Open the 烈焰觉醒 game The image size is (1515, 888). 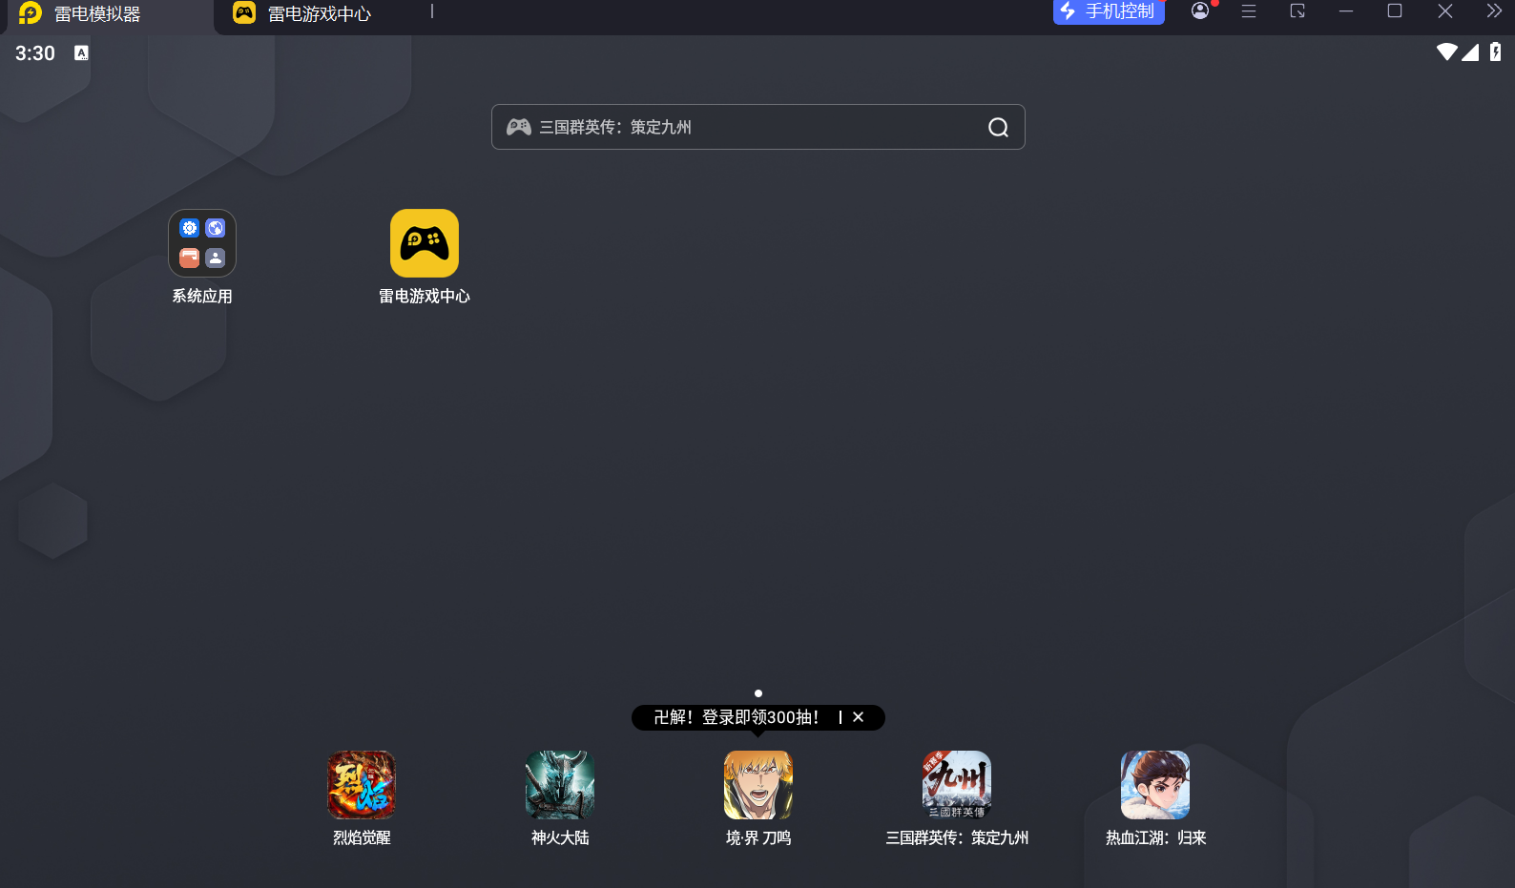[362, 785]
